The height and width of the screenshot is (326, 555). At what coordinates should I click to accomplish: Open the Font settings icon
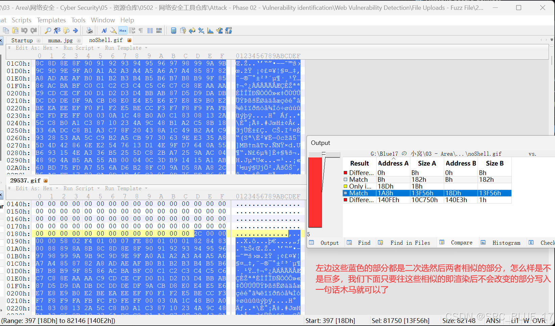pyautogui.click(x=104, y=30)
